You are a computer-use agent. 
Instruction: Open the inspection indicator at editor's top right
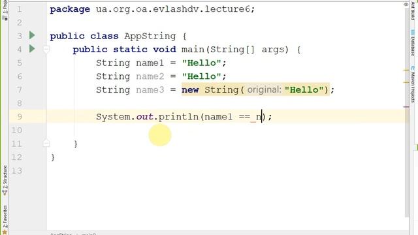[406, 5]
